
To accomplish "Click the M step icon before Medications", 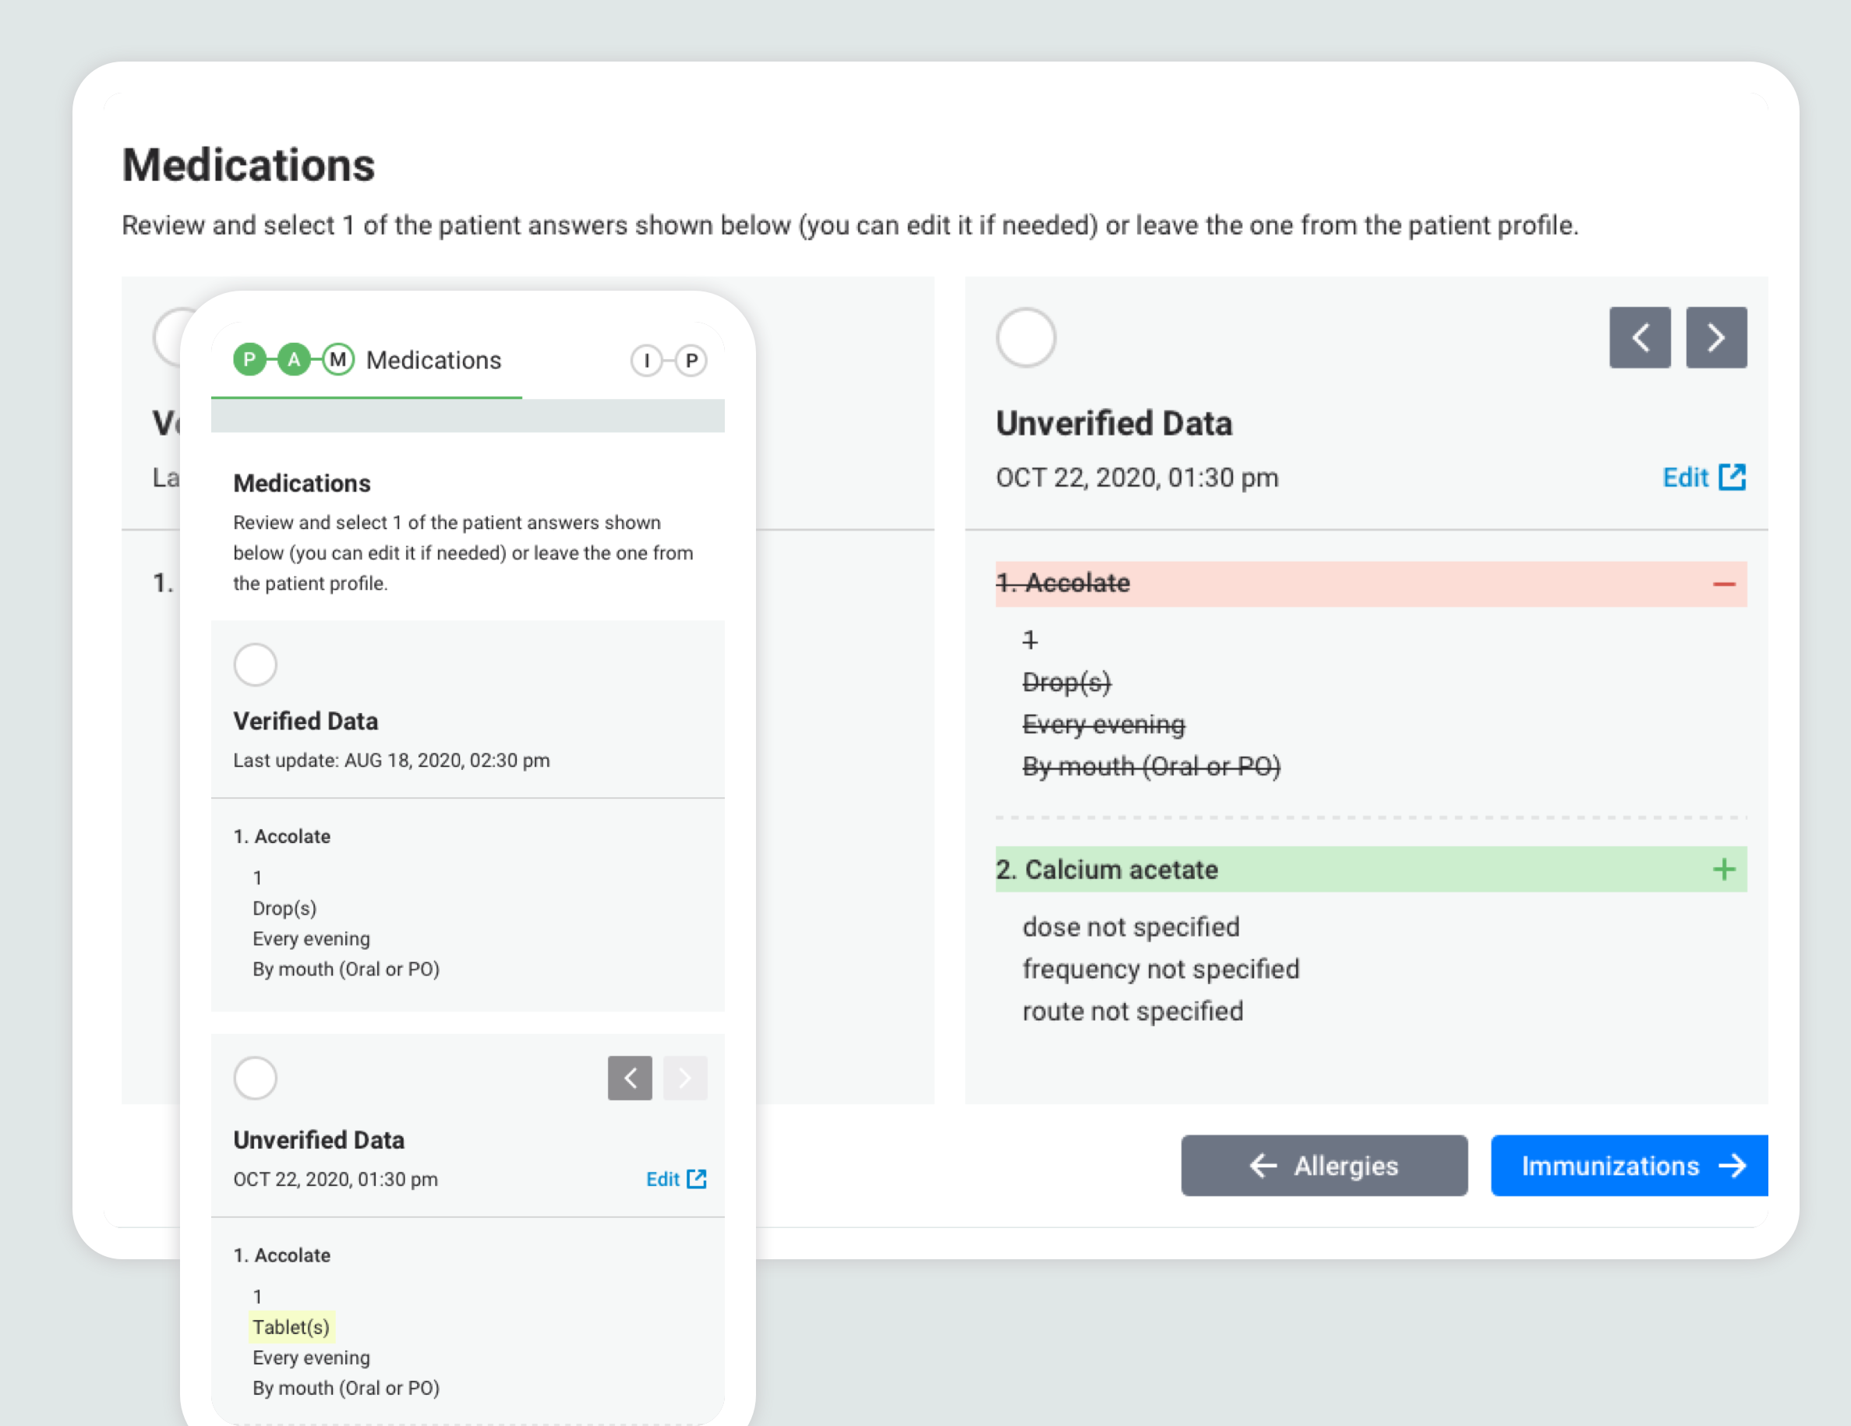I will click(x=338, y=359).
